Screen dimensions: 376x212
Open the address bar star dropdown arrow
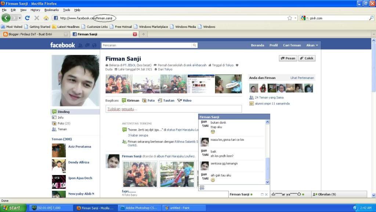point(296,18)
